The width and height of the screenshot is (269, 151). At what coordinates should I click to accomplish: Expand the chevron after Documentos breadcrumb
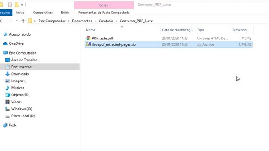click(x=95, y=21)
